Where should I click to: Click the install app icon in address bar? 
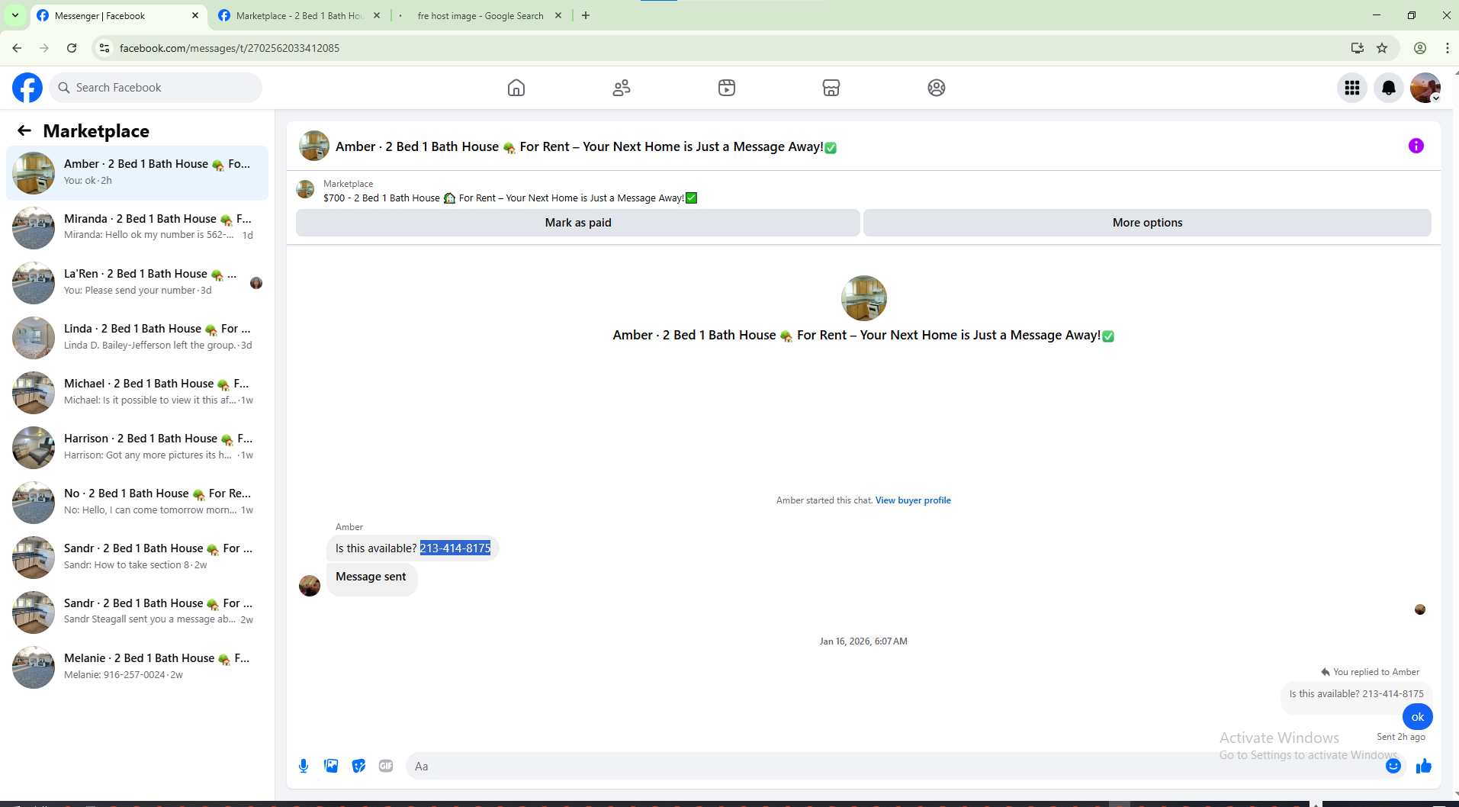(x=1357, y=48)
